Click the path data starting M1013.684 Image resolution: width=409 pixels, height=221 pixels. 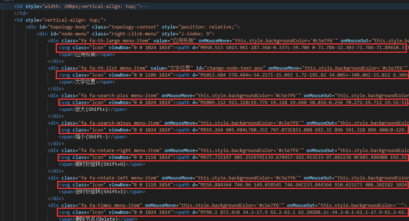point(303,75)
